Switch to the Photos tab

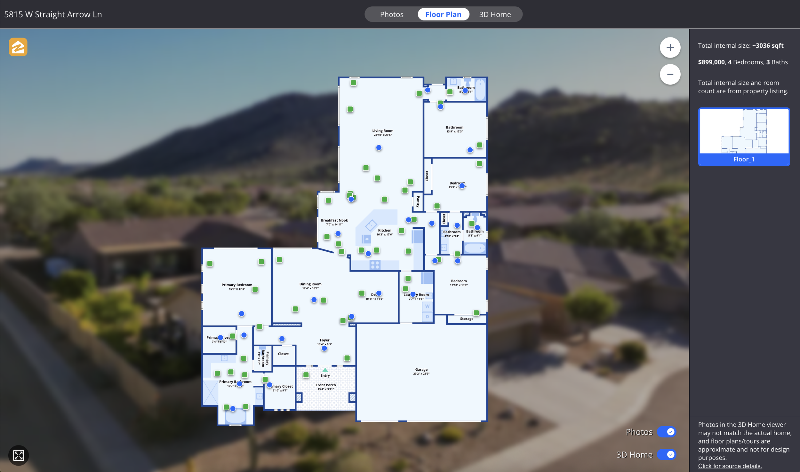tap(391, 14)
